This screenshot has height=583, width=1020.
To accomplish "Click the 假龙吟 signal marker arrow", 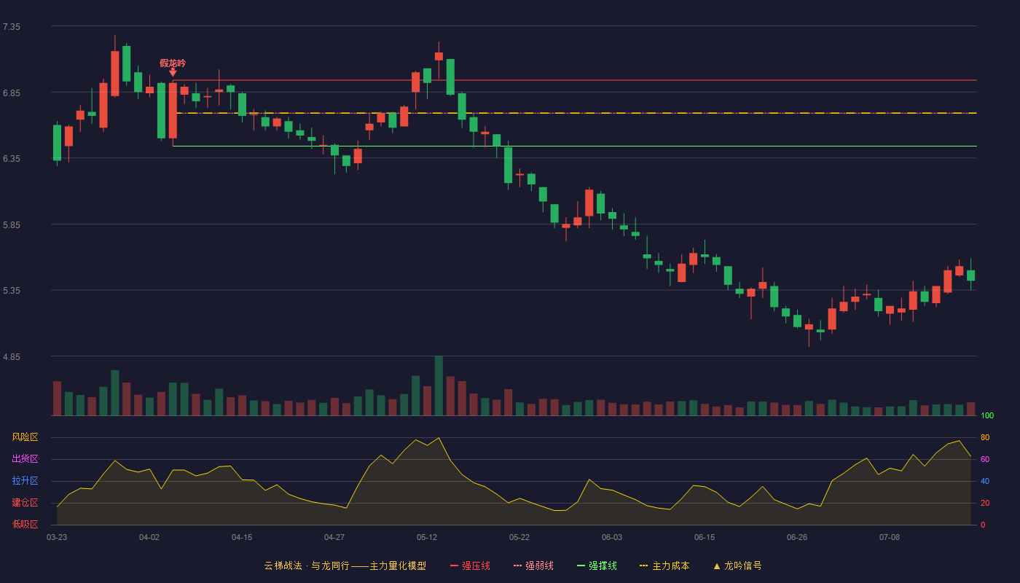I will click(173, 72).
